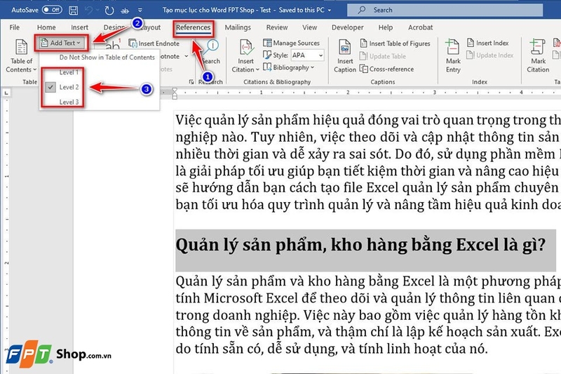Viewport: 561px width, 374px height.
Task: Click heading "Quản lý sản phẩm, kho hàng bằng Excel là gì?"
Action: click(360, 245)
